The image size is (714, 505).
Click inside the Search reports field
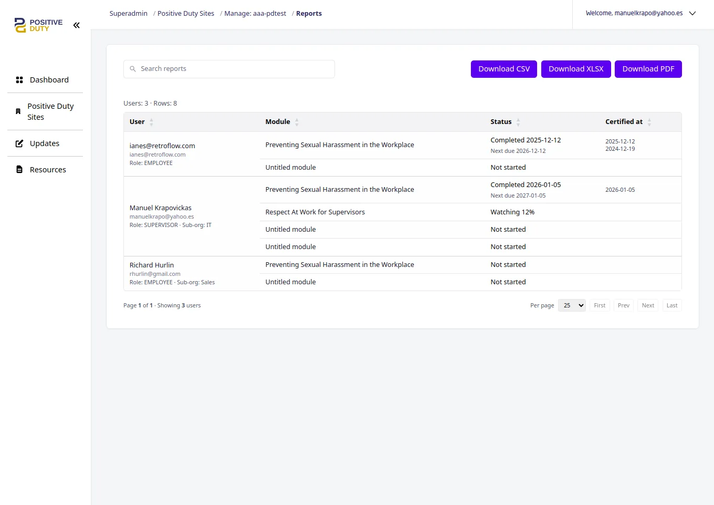click(x=229, y=68)
